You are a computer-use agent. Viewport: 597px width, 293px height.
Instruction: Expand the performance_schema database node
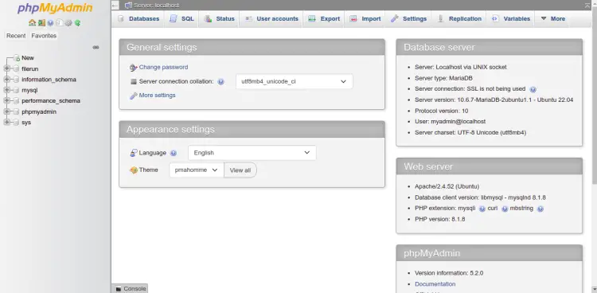(x=6, y=101)
